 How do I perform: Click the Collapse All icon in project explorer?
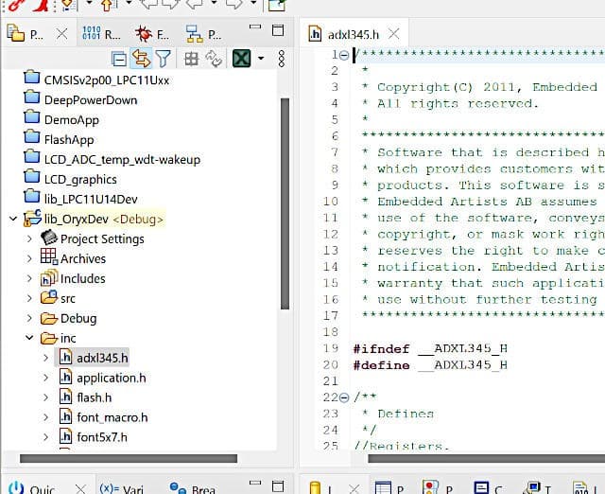[x=119, y=59]
